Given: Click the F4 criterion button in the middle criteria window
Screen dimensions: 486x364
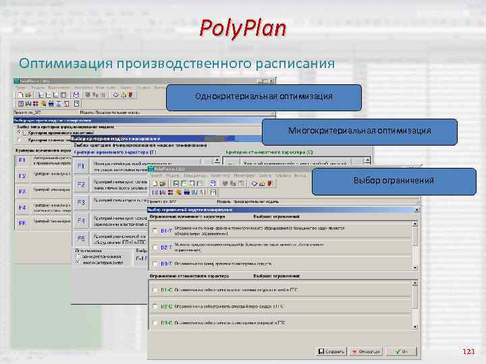Looking at the screenshot, I should click(80, 220).
